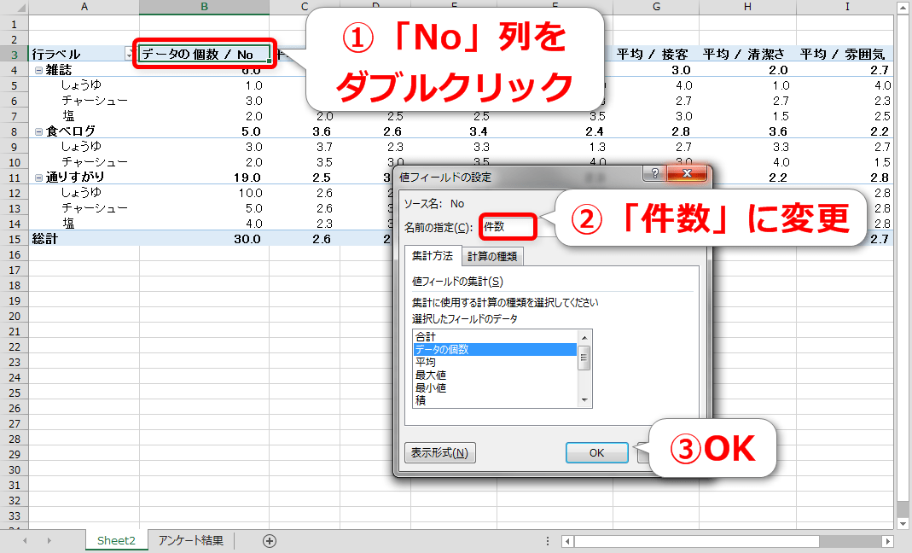The height and width of the screenshot is (553, 912).
Task: Select row 15 header
Action: [14, 239]
